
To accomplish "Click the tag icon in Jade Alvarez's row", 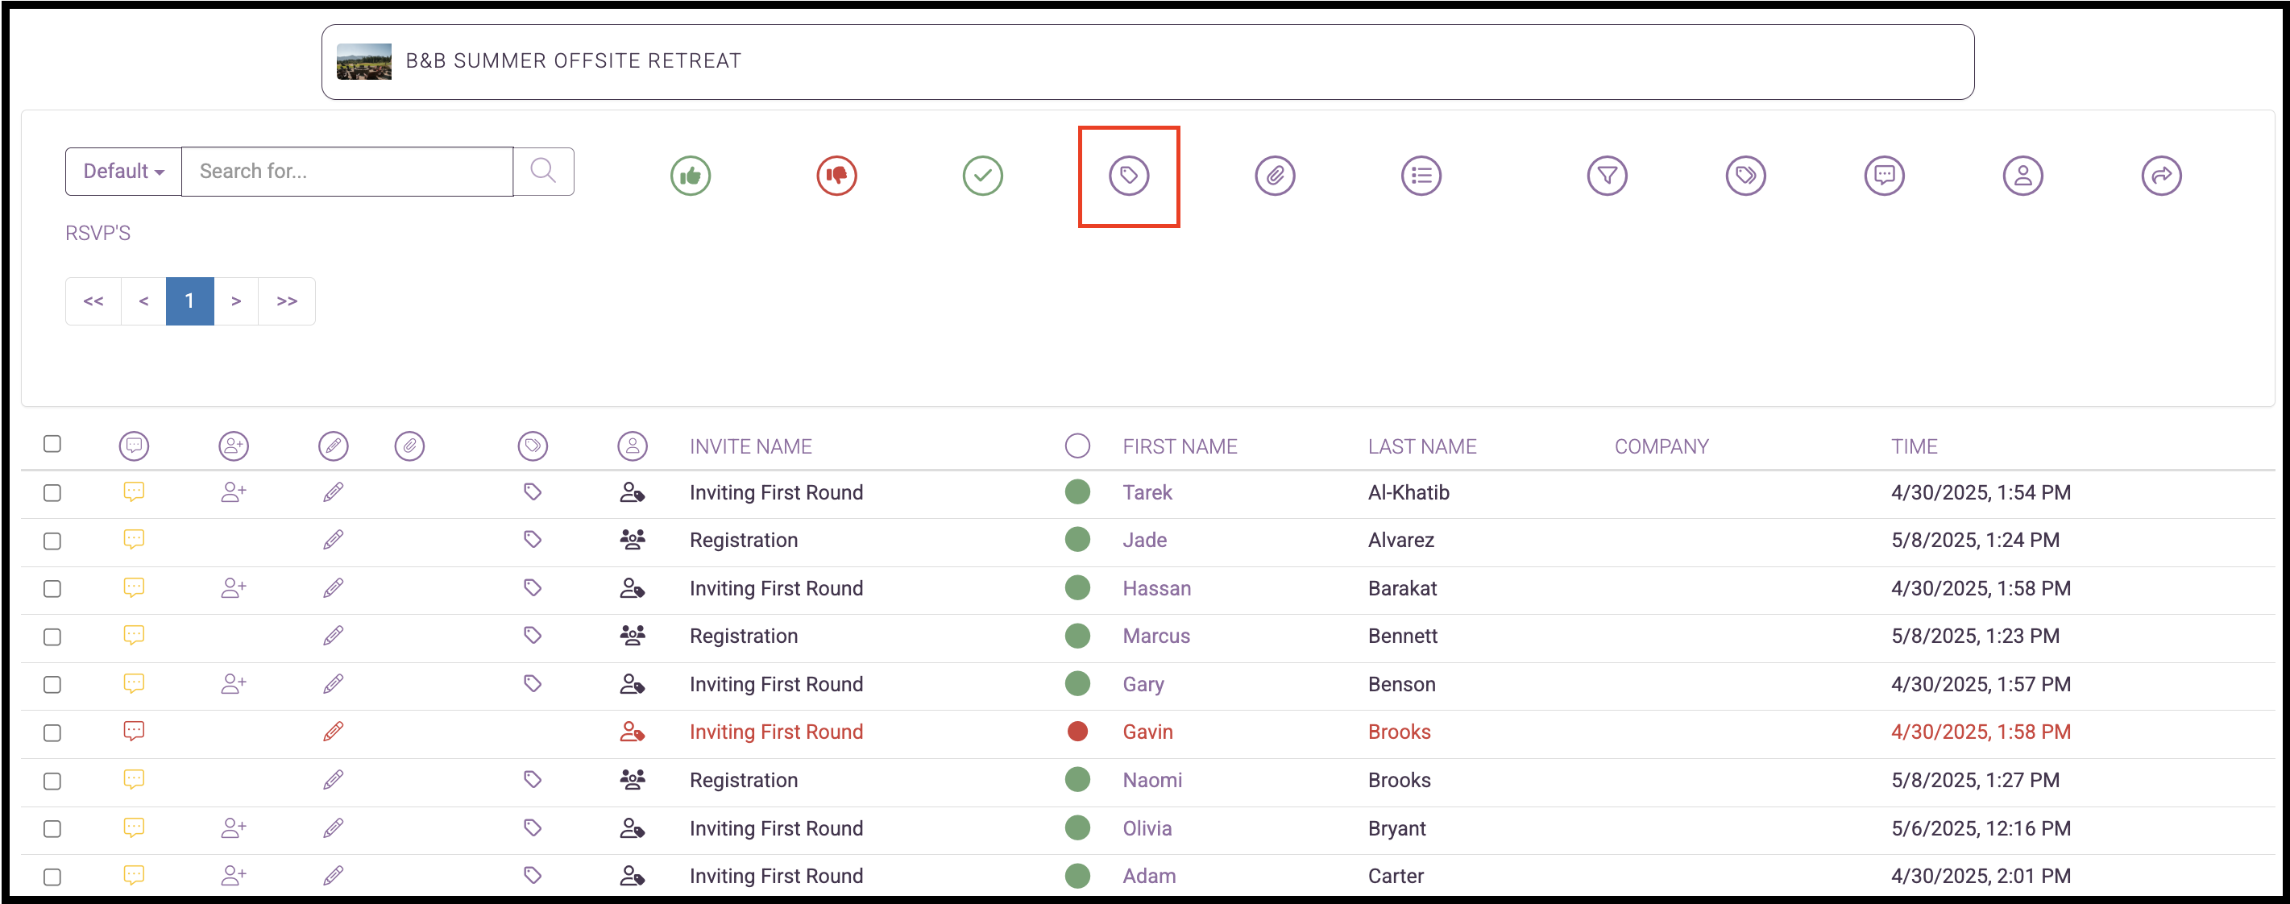I will tap(533, 540).
